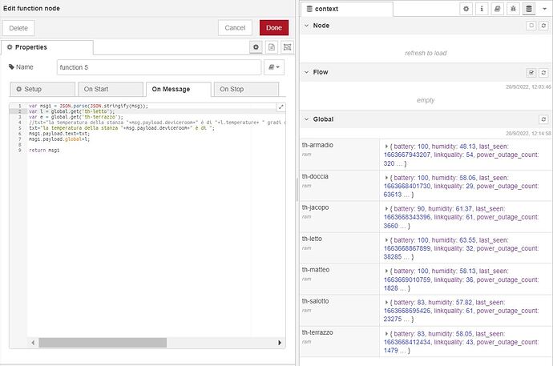Open sidebar config nodes gear tab
The height and width of the screenshot is (366, 553).
(x=466, y=9)
